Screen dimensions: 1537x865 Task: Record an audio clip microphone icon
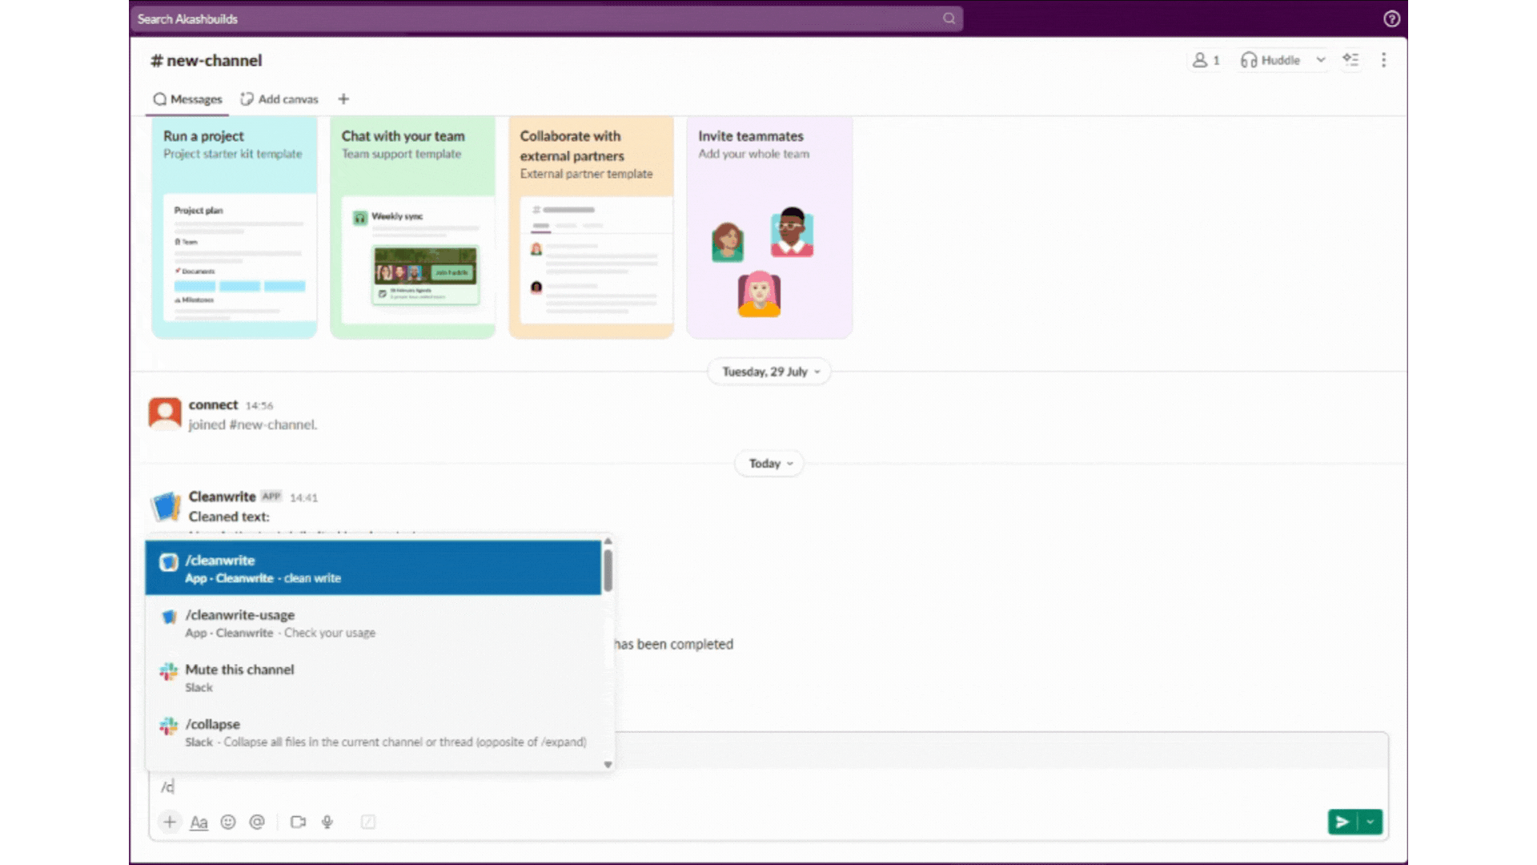(327, 822)
